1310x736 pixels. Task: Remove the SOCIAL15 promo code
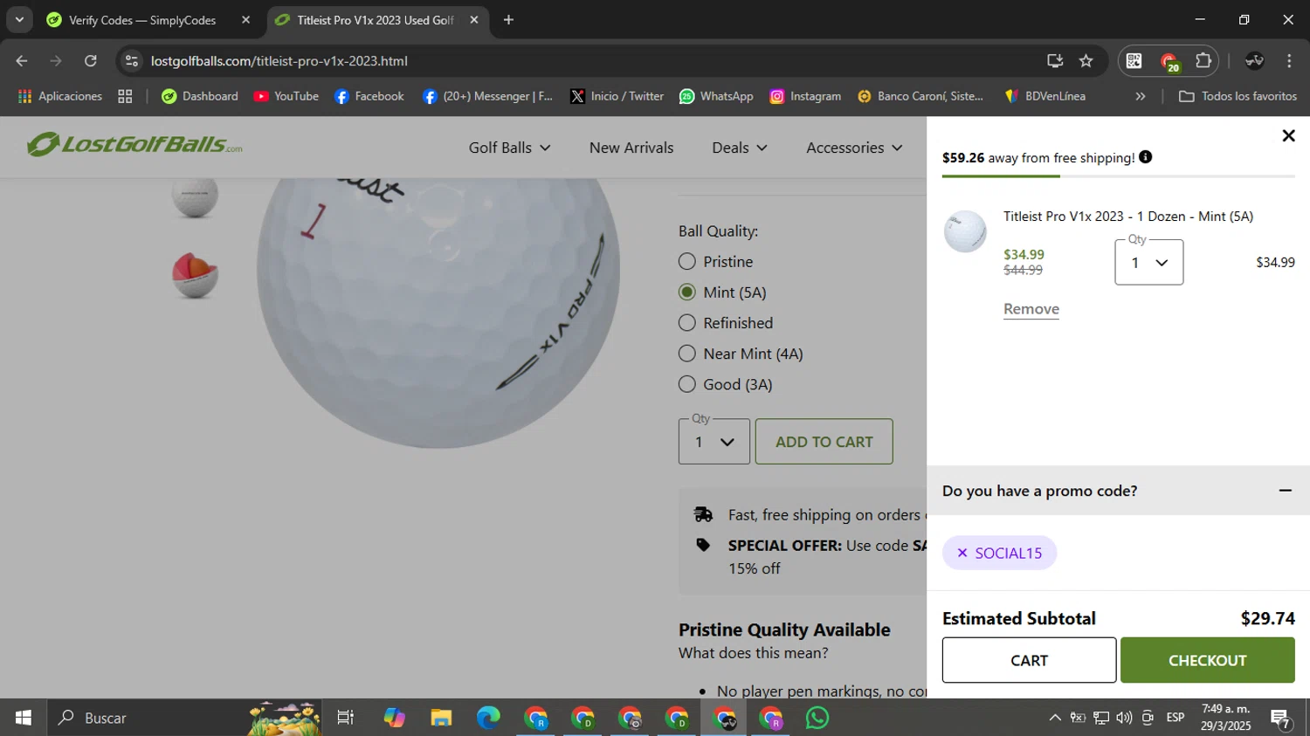962,553
